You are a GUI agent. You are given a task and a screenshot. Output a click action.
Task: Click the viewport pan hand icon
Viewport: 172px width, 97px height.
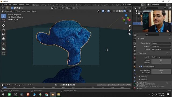130,30
